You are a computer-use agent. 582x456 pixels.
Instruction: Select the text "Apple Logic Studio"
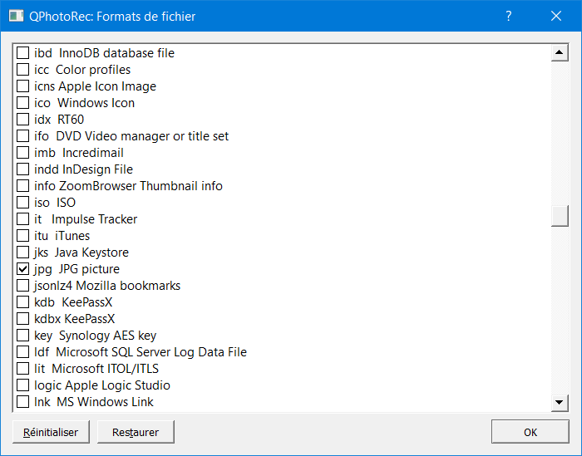(x=118, y=385)
